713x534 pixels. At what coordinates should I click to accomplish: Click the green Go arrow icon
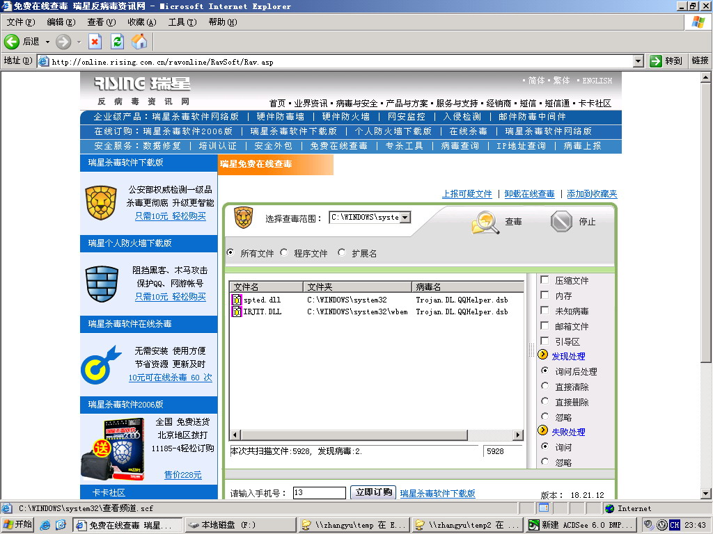(656, 61)
